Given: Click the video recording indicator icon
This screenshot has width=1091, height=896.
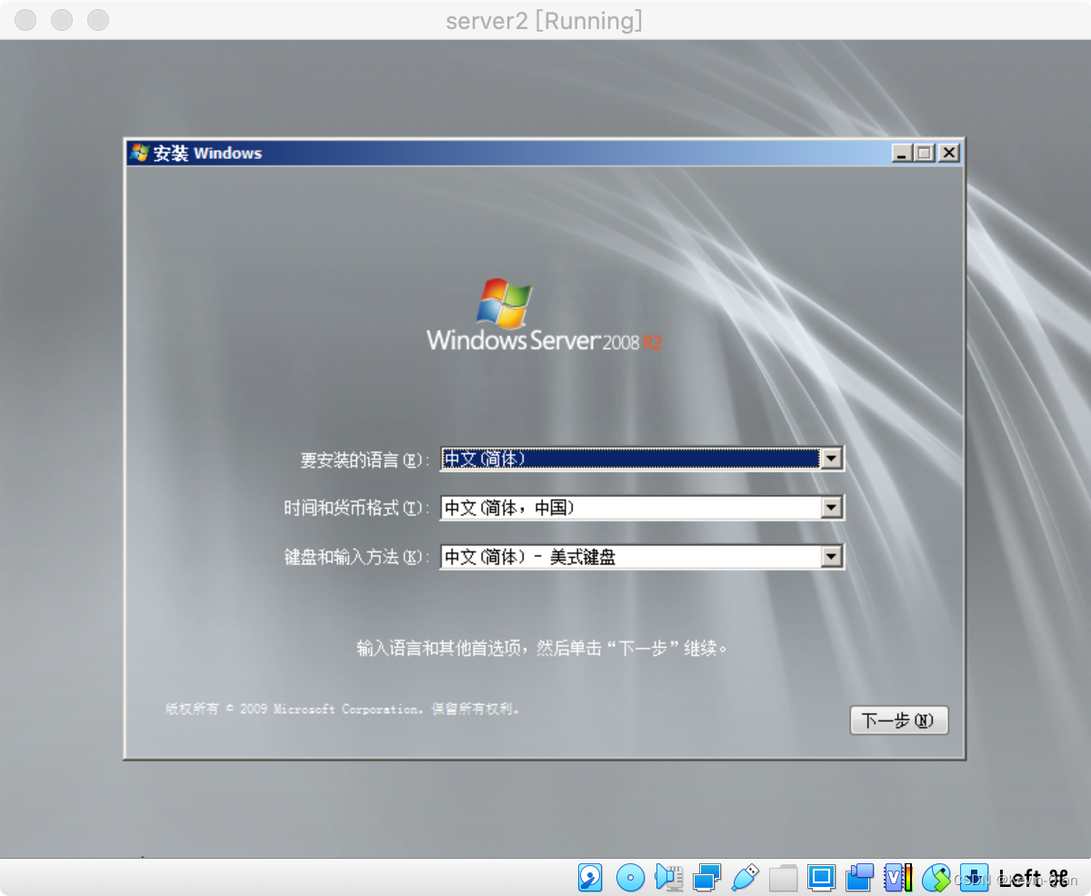Looking at the screenshot, I should click(860, 878).
